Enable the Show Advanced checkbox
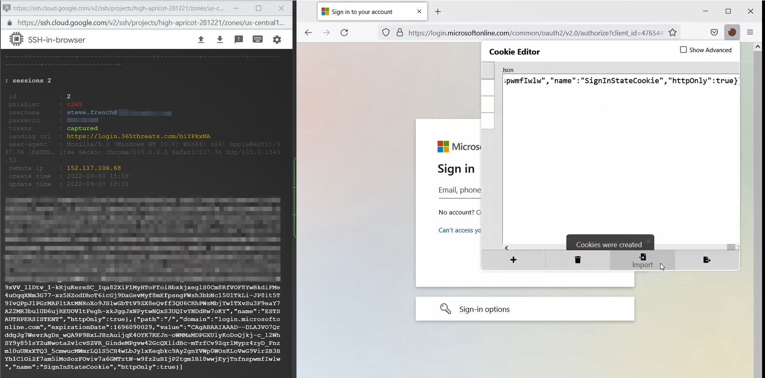 (x=683, y=50)
